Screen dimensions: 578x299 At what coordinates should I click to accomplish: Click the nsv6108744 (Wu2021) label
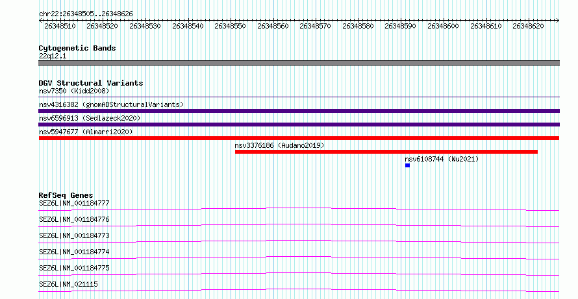pyautogui.click(x=442, y=159)
